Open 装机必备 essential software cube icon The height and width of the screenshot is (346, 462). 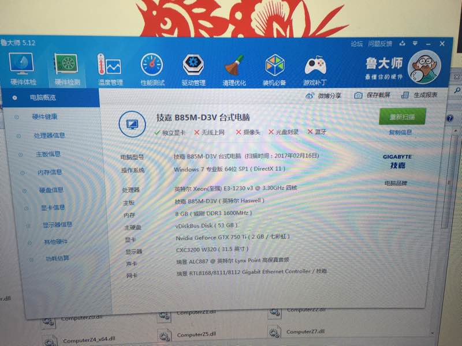pos(274,70)
